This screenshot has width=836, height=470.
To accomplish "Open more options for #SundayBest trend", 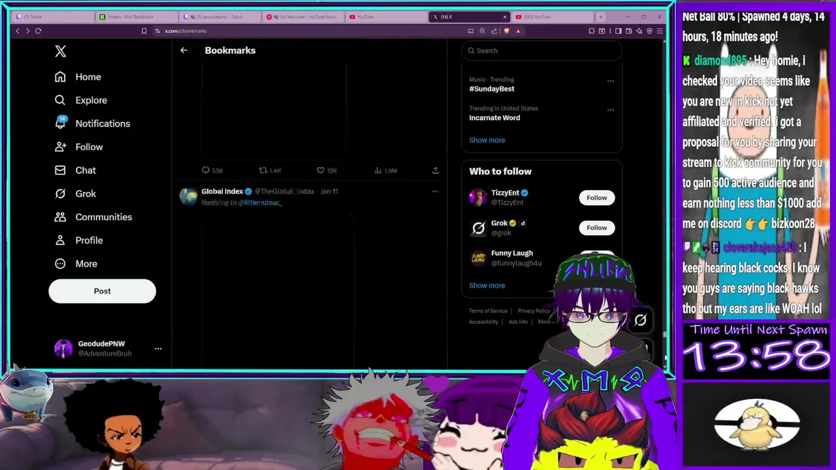I will pyautogui.click(x=611, y=81).
